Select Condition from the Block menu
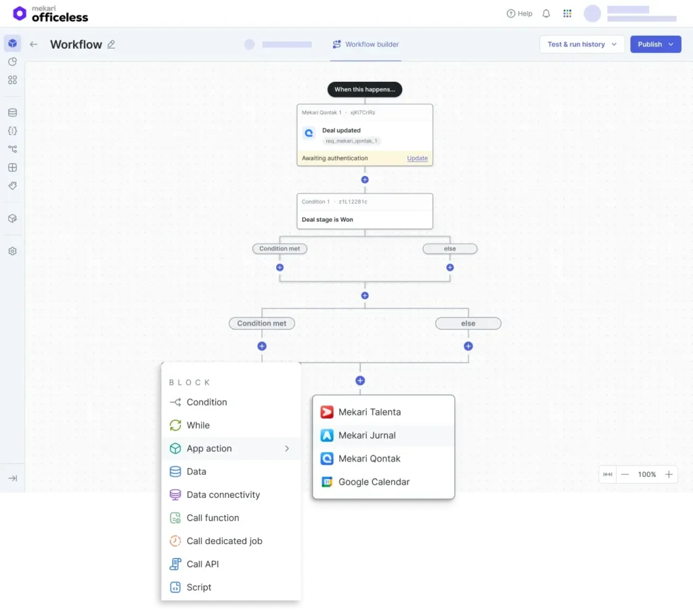The image size is (693, 611). pyautogui.click(x=206, y=402)
